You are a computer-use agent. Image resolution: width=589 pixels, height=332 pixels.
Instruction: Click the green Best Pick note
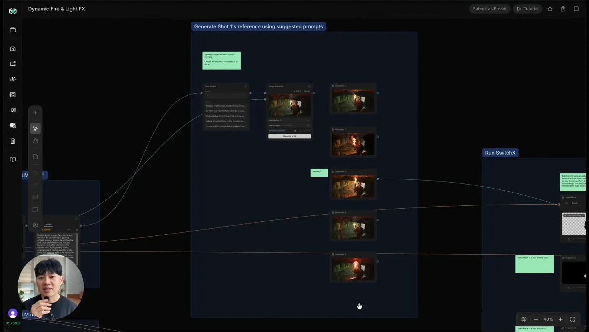tap(319, 173)
